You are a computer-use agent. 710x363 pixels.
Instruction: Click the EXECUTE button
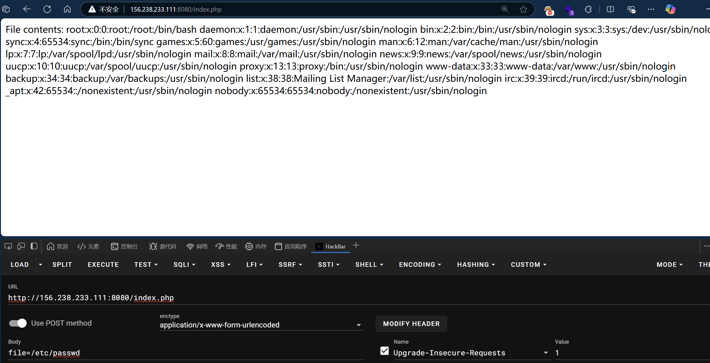[103, 265]
